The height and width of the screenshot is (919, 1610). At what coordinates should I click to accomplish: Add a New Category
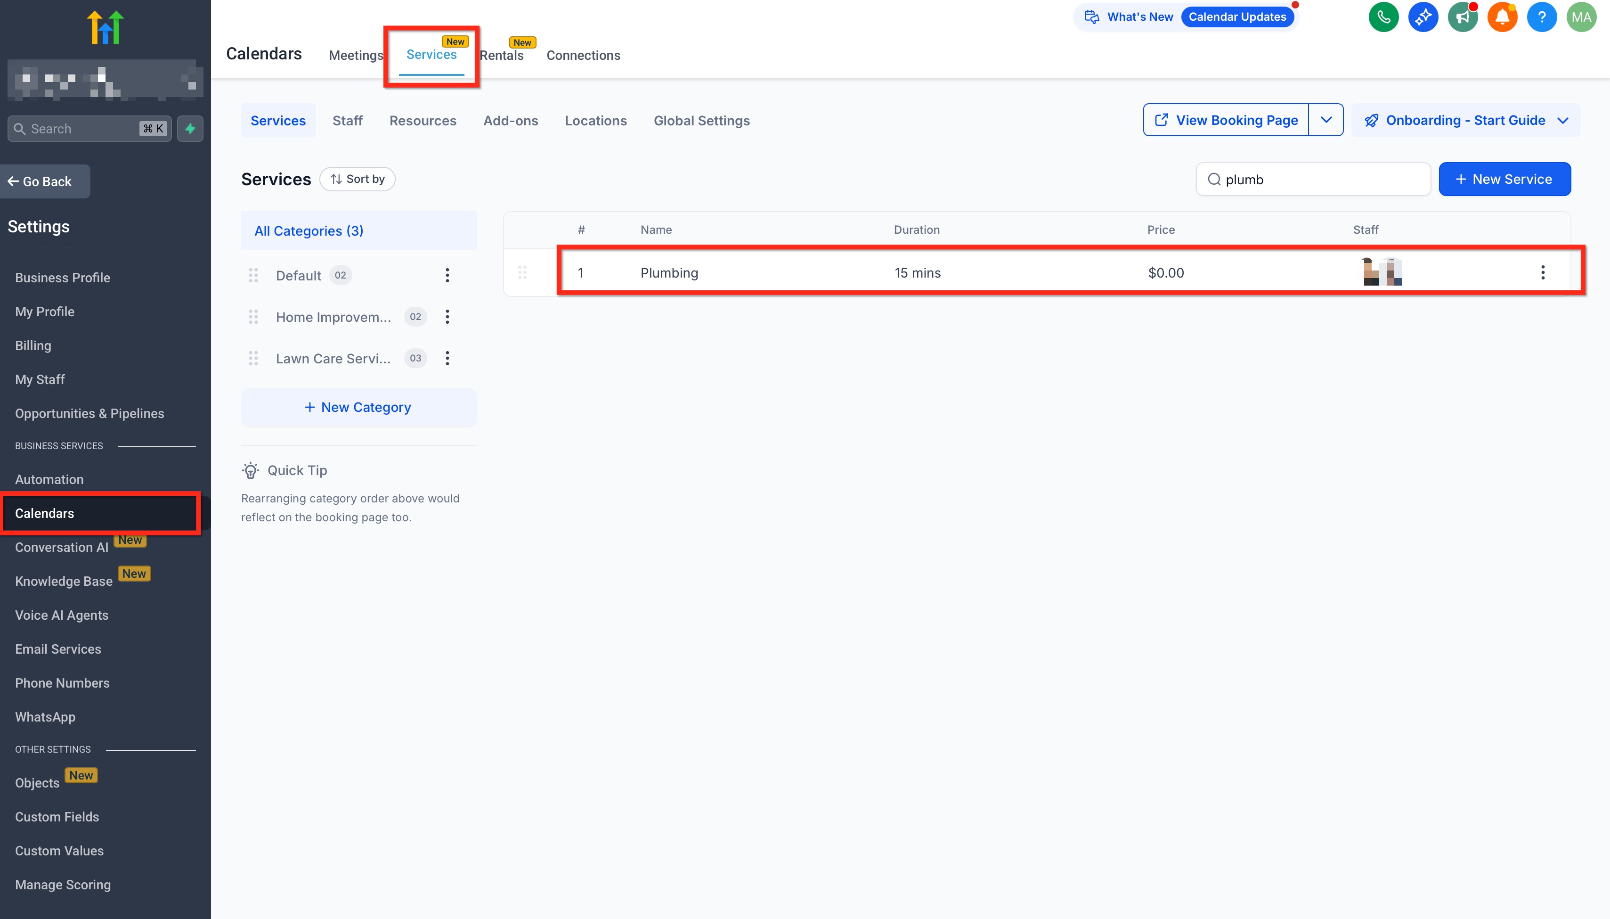358,408
